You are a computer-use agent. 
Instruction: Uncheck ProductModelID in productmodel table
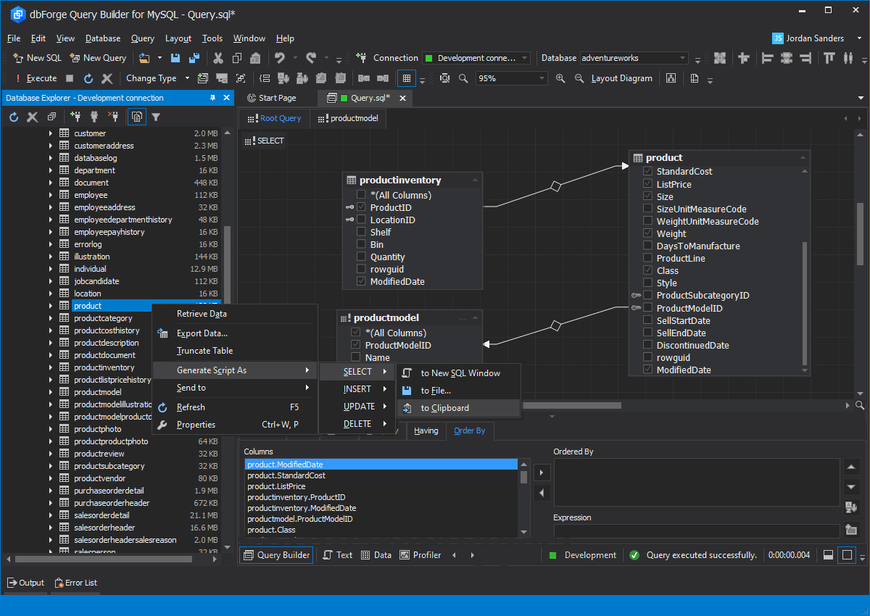point(354,345)
